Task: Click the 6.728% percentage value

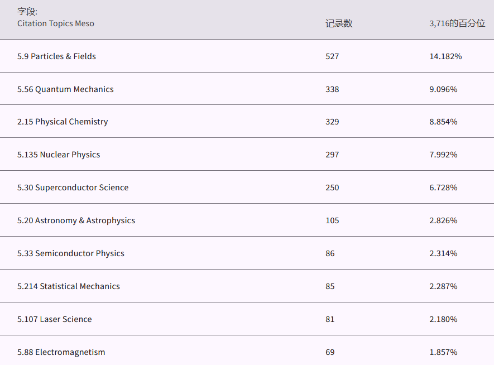Action: (443, 188)
